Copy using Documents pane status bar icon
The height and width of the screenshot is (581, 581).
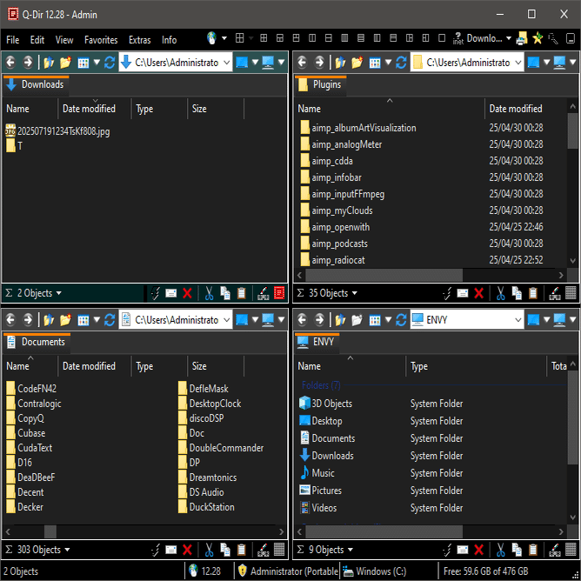pyautogui.click(x=225, y=550)
